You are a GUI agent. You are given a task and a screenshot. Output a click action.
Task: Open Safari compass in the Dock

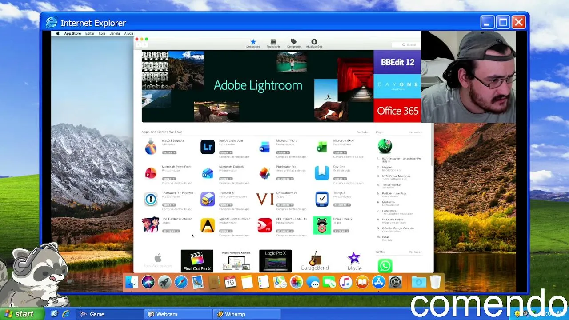click(181, 282)
